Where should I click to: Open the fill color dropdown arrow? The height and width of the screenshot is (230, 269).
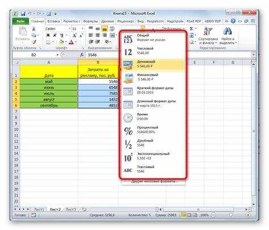(x=65, y=42)
